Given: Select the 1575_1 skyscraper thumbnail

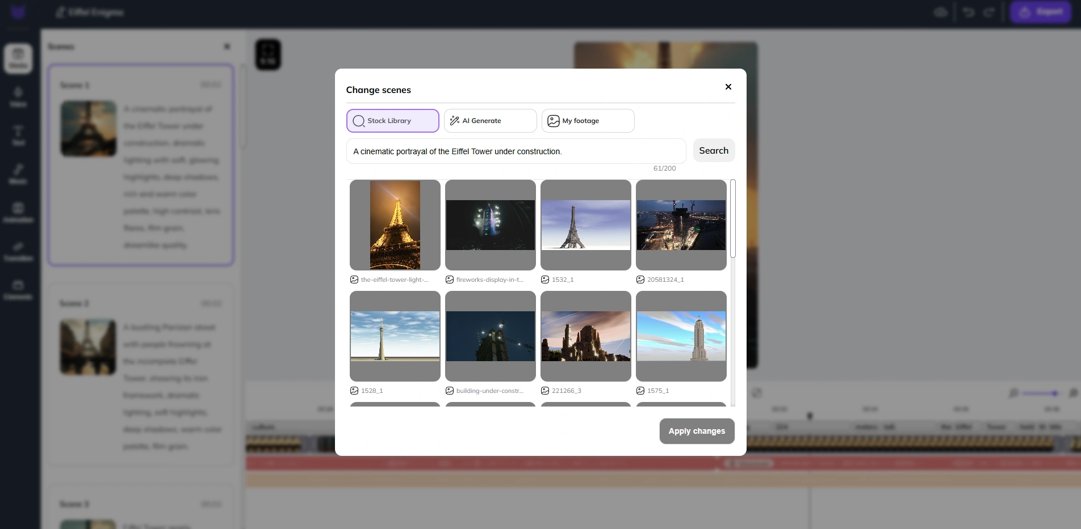Looking at the screenshot, I should (x=681, y=336).
